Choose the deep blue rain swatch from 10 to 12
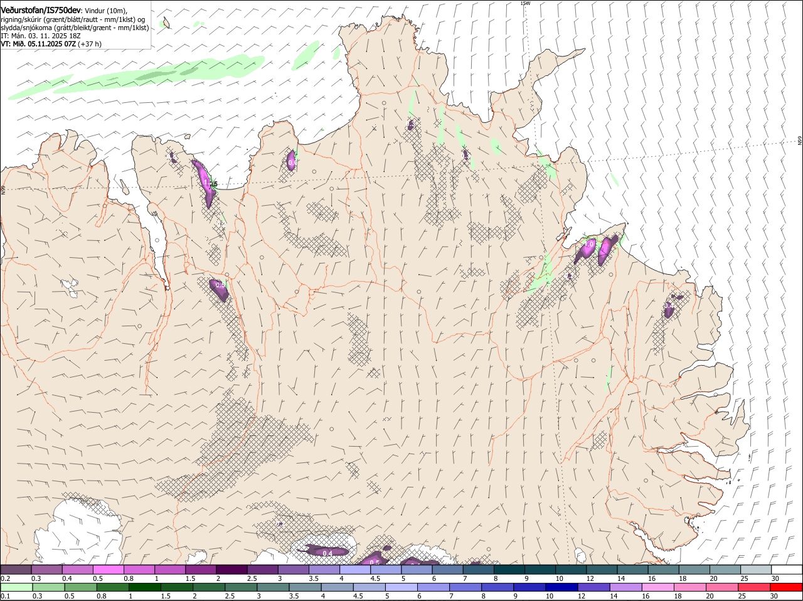This screenshot has width=803, height=601. [561, 587]
